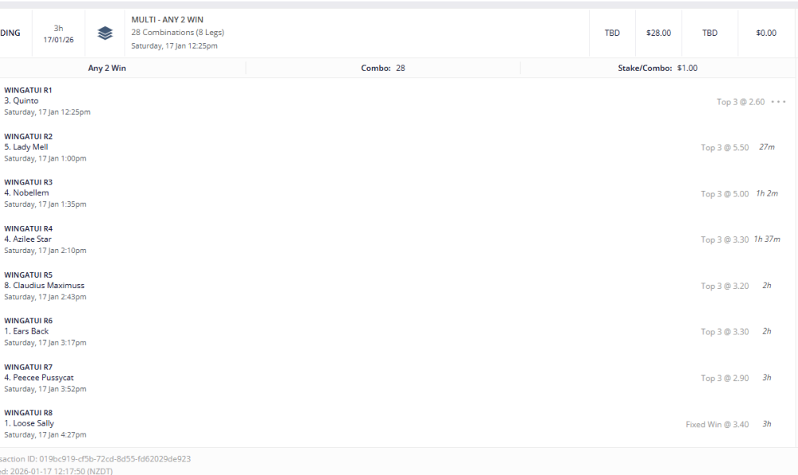Click the Fixed Win @ 3.40 odds
798x475 pixels.
[x=717, y=425]
